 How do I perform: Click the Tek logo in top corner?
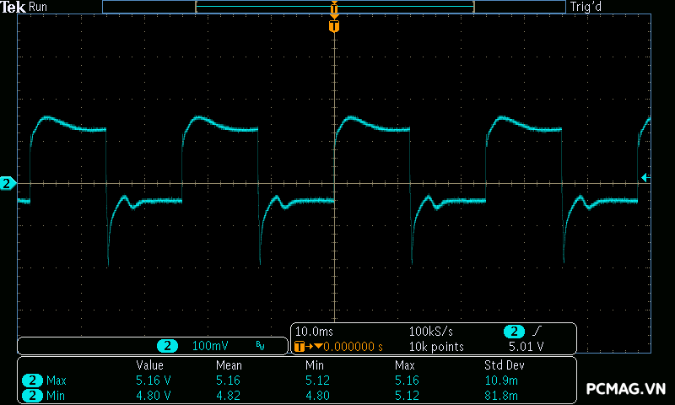click(x=13, y=7)
